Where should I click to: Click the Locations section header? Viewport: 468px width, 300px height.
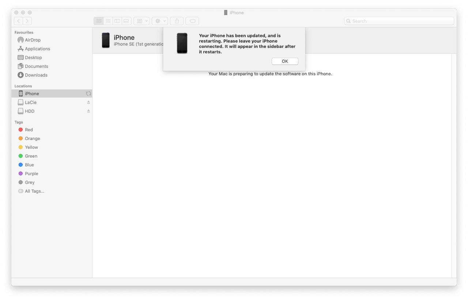(x=23, y=86)
